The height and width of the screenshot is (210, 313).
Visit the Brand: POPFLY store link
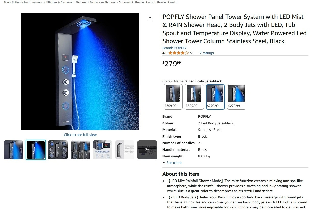pyautogui.click(x=174, y=48)
